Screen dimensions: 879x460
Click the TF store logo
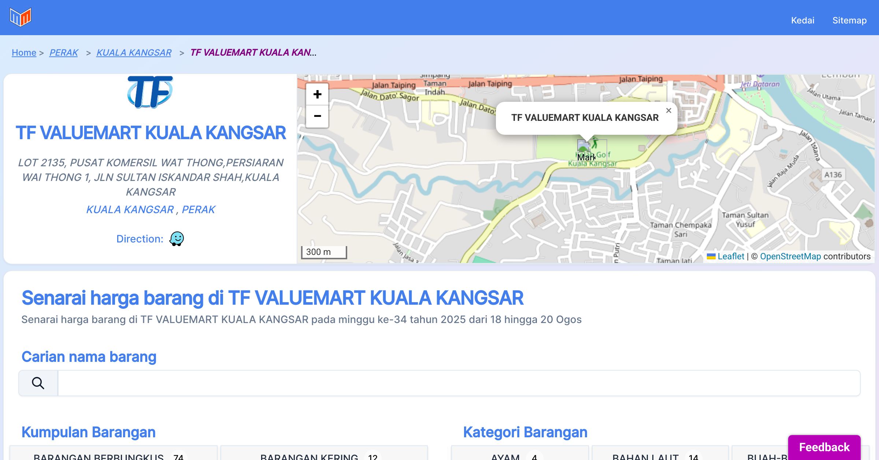coord(150,92)
